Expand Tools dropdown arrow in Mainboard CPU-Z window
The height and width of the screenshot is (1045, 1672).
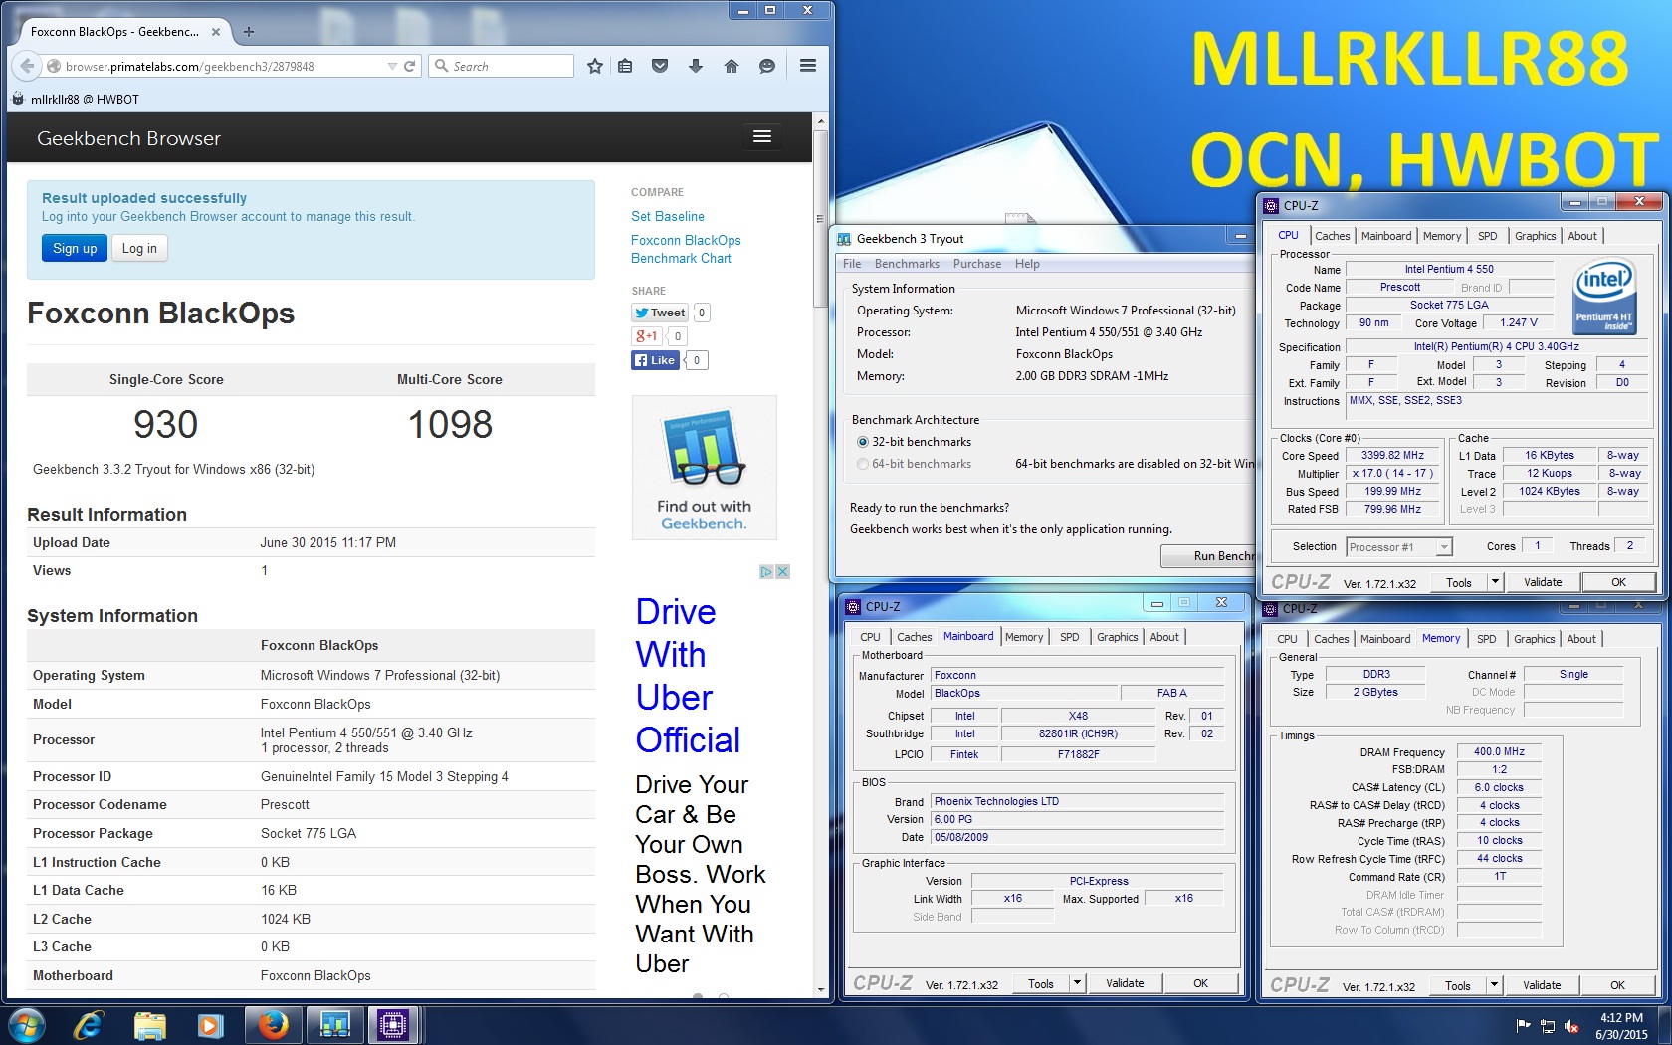point(1077,983)
